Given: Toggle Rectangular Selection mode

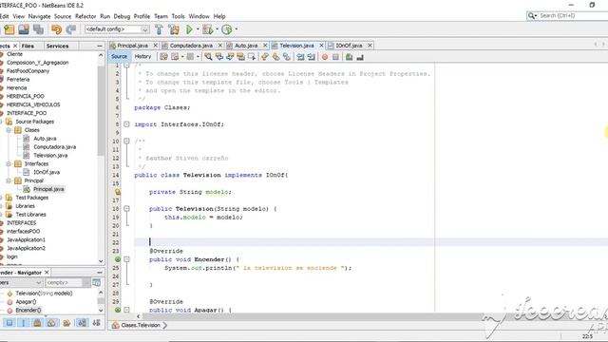Looking at the screenshot, I should pos(252,57).
